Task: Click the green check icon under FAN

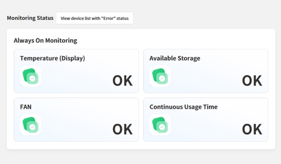Action: pos(30,125)
